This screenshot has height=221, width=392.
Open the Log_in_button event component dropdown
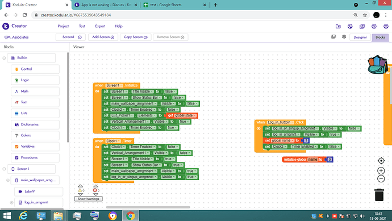(x=280, y=122)
